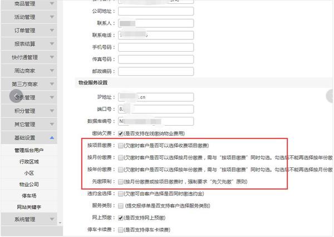Focus the 数据库编号 input field
The width and height of the screenshot is (334, 237).
coord(156,121)
